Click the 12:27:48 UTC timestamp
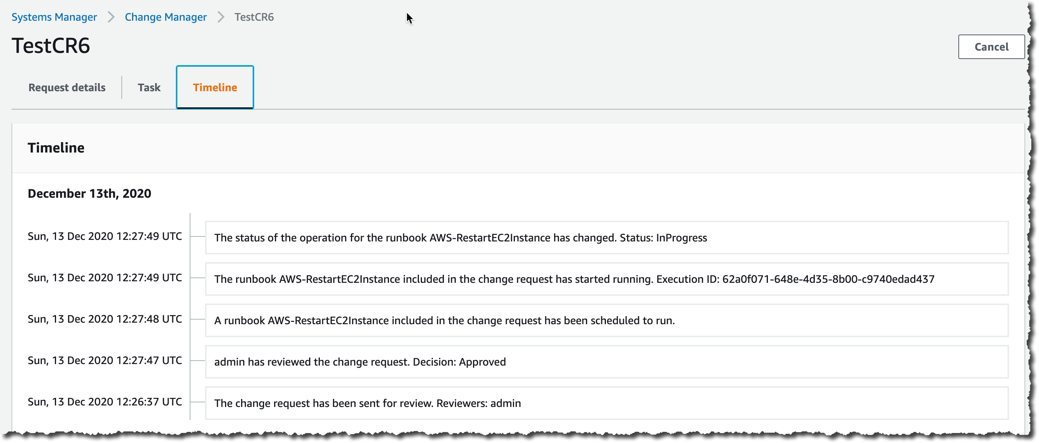The image size is (1039, 443). pyautogui.click(x=104, y=318)
